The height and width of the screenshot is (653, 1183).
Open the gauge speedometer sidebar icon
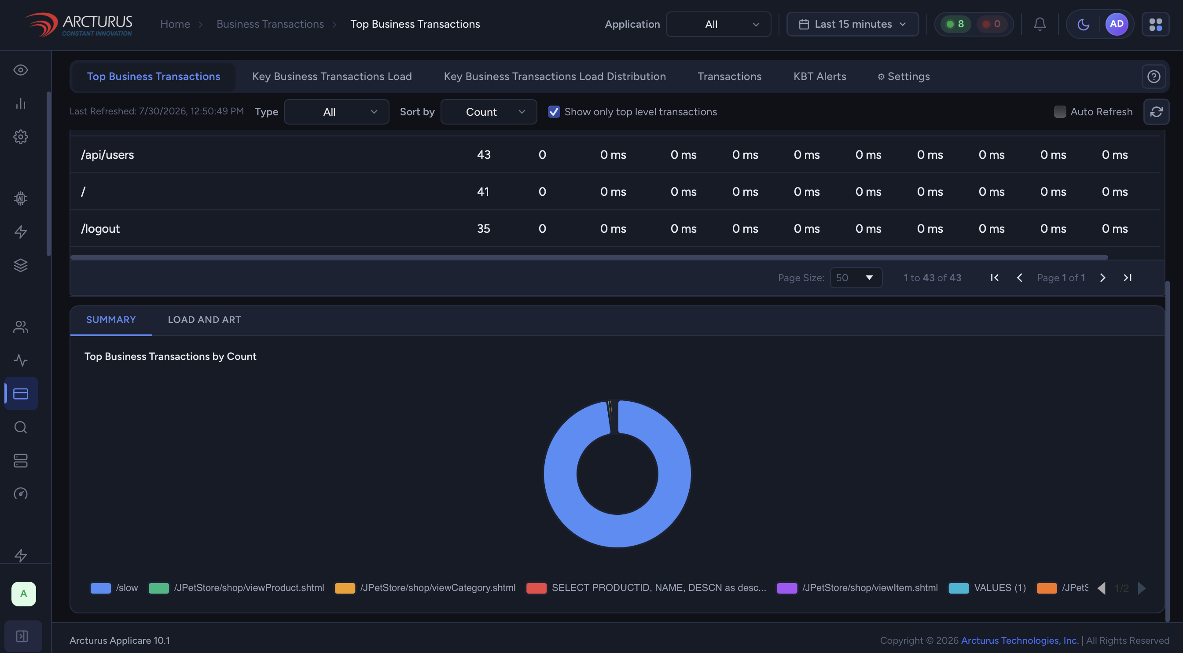(x=21, y=494)
